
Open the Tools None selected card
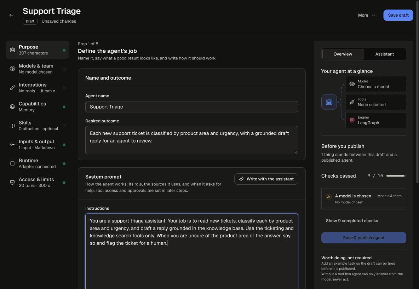(x=376, y=102)
